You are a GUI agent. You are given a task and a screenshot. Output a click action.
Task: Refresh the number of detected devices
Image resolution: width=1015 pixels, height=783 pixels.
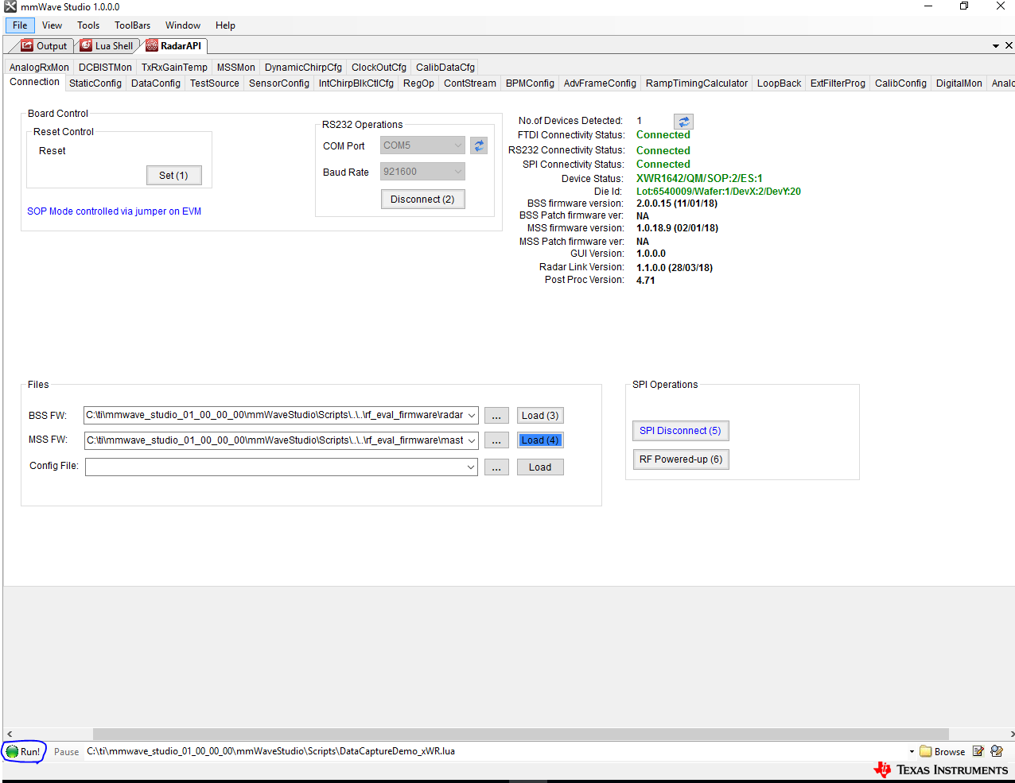tap(683, 122)
